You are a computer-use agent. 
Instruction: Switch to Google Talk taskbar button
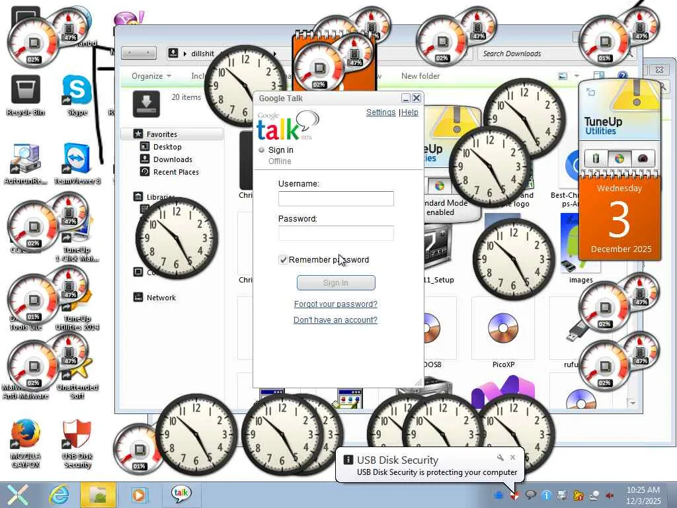click(181, 494)
